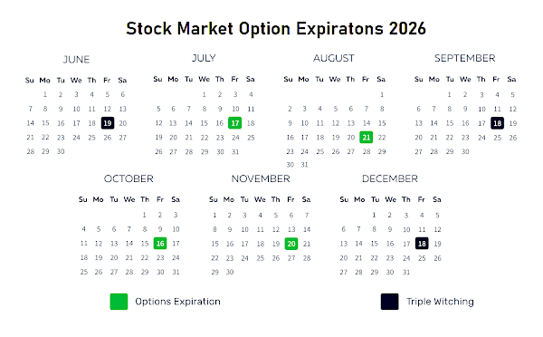The width and height of the screenshot is (543, 337).
Task: Click the Triple Witching legend label
Action: tap(440, 302)
